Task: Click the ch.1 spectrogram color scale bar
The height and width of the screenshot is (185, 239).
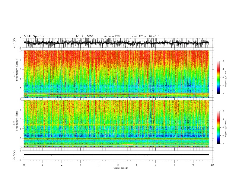Action: (218, 77)
